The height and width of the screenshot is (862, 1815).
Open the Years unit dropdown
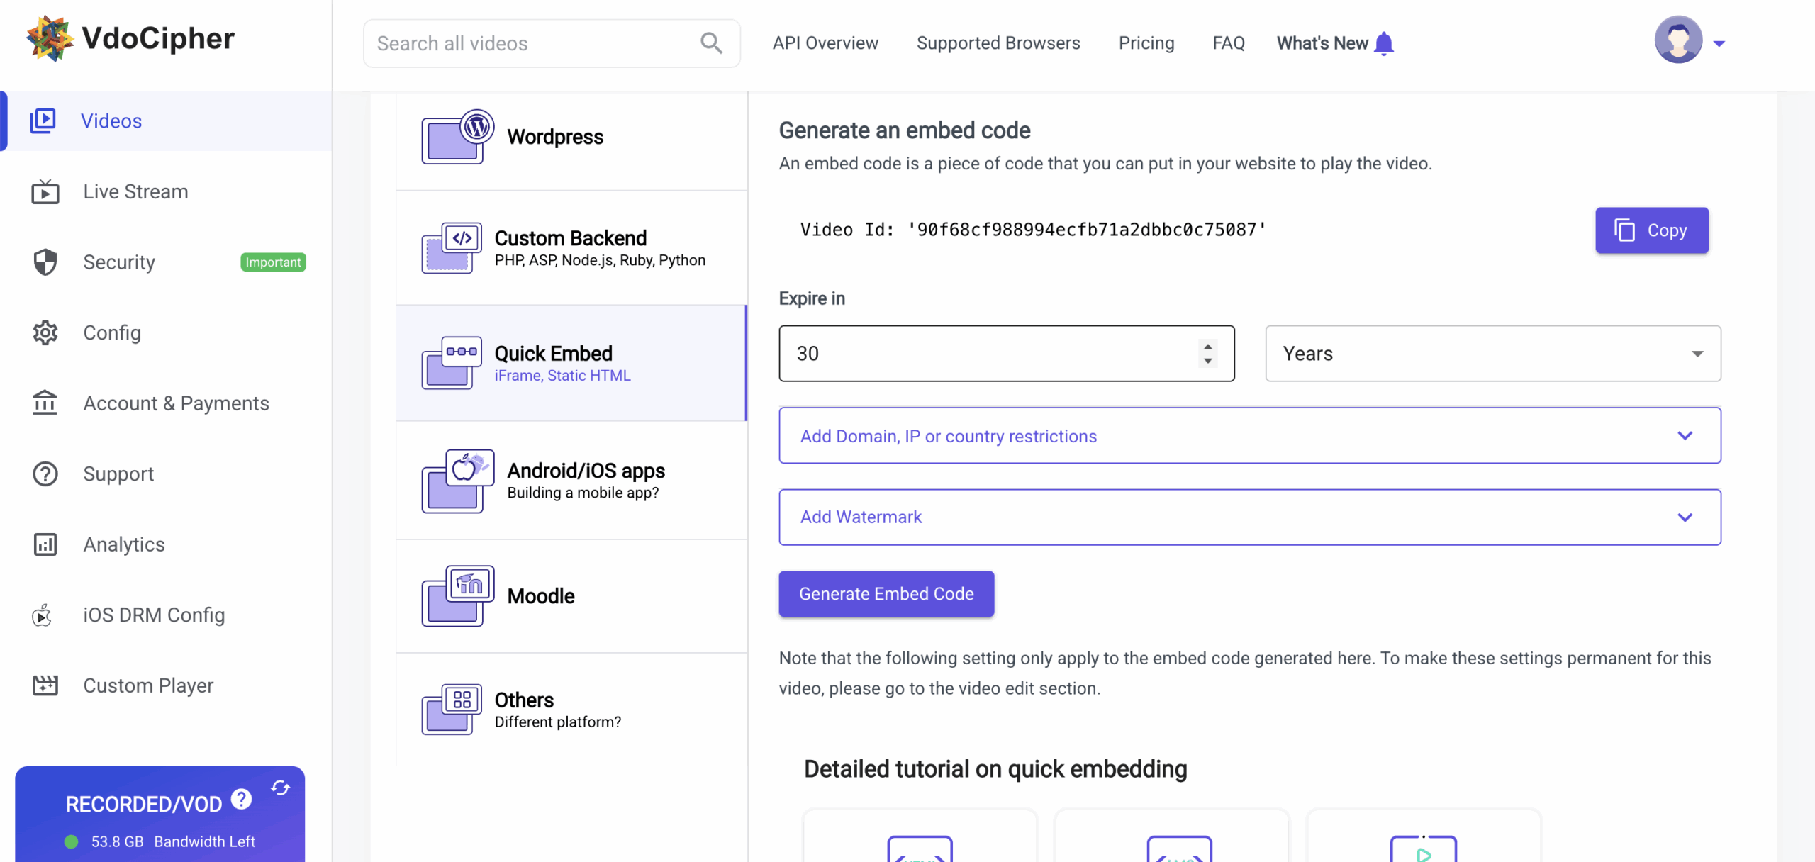pyautogui.click(x=1493, y=353)
